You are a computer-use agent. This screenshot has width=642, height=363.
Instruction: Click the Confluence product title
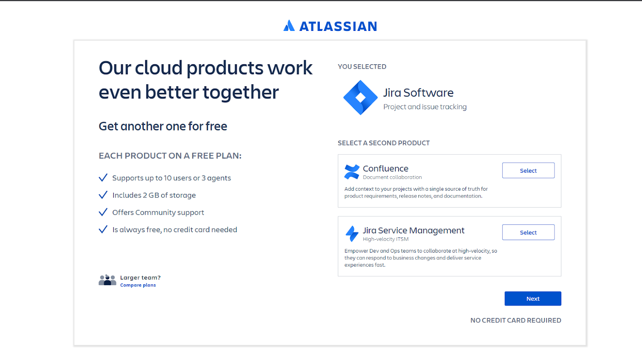386,169
